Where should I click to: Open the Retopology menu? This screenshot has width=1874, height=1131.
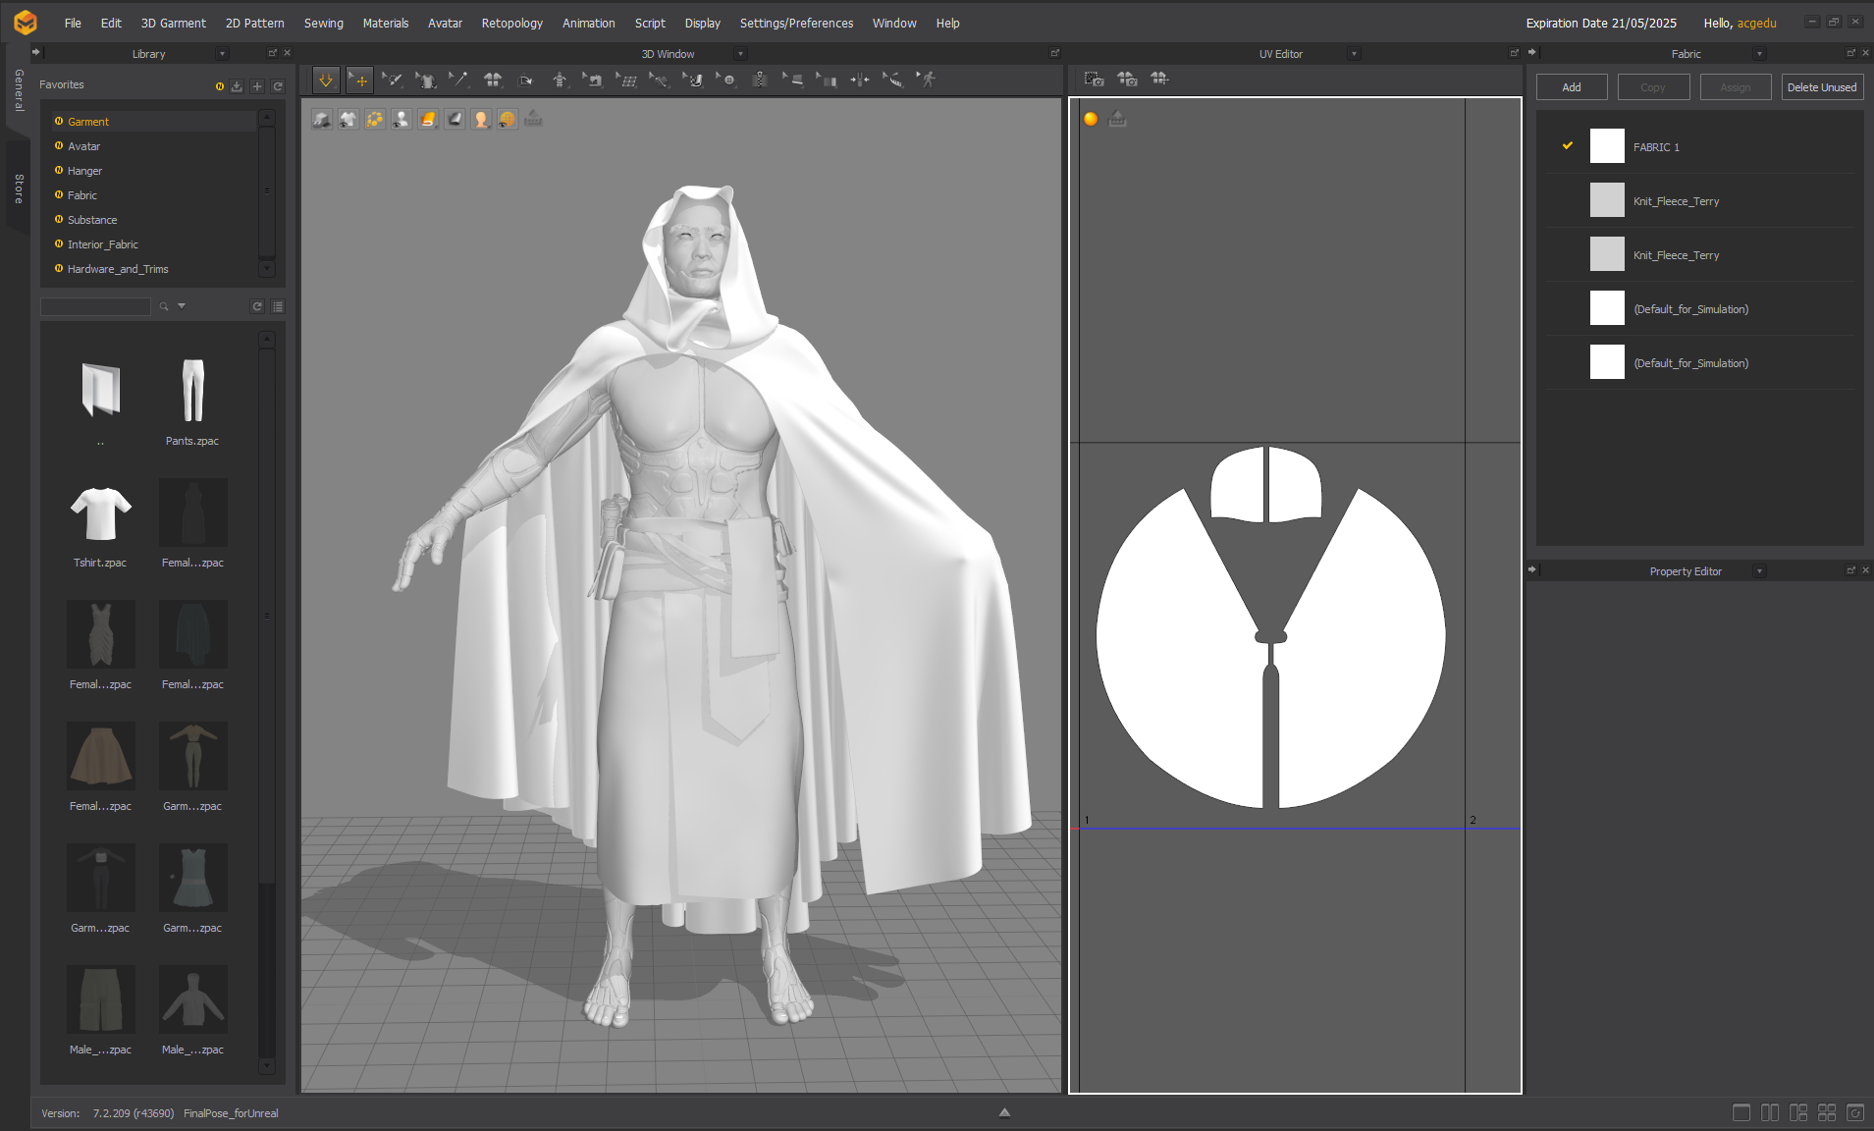[x=511, y=23]
